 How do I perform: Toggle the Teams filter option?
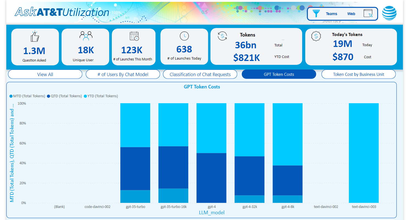tap(331, 14)
